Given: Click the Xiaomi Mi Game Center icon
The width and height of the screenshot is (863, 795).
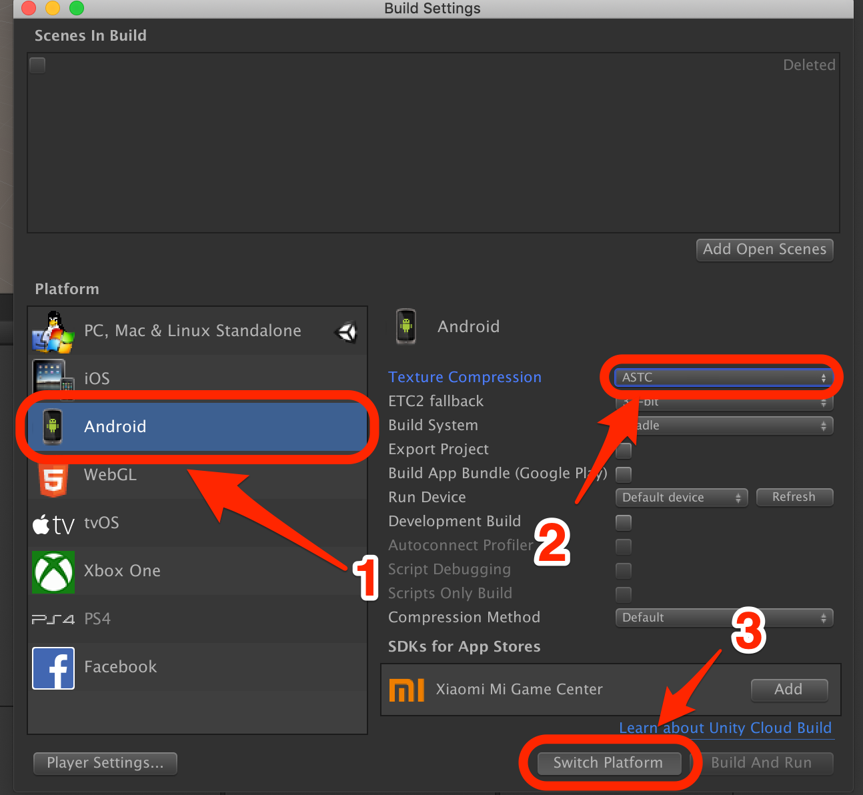Looking at the screenshot, I should (407, 690).
